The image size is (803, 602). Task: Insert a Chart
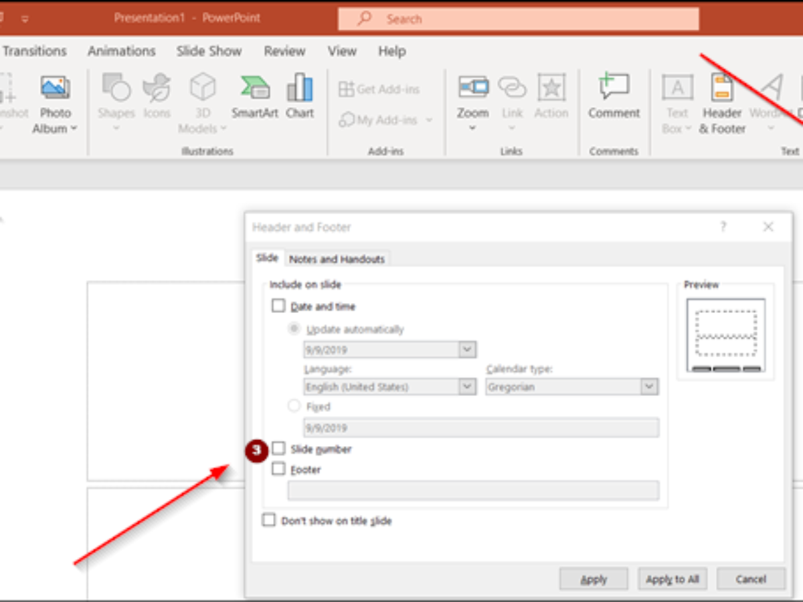coord(300,97)
